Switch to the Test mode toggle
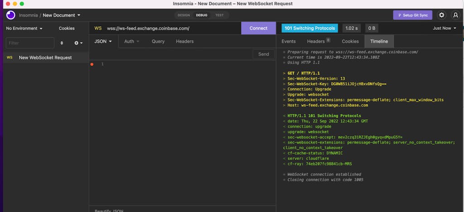Viewport: 464px width, 212px height. pyautogui.click(x=219, y=15)
